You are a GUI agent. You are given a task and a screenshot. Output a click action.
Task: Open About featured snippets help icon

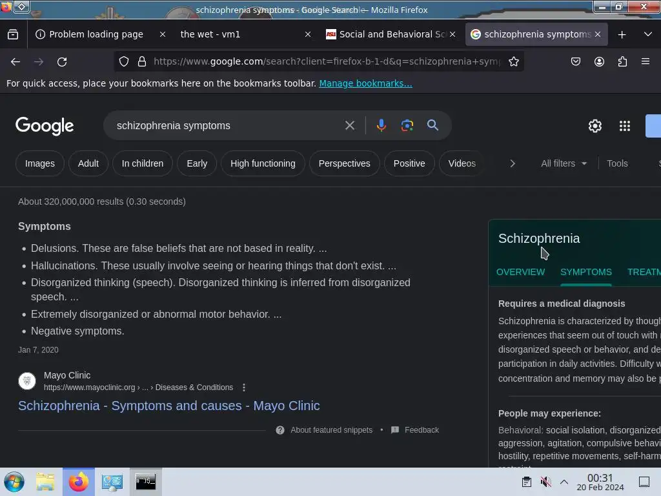coord(280,429)
